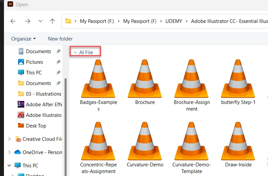Select Draw-Inside file icon
Viewport: 268px width, 176px height.
(x=238, y=141)
